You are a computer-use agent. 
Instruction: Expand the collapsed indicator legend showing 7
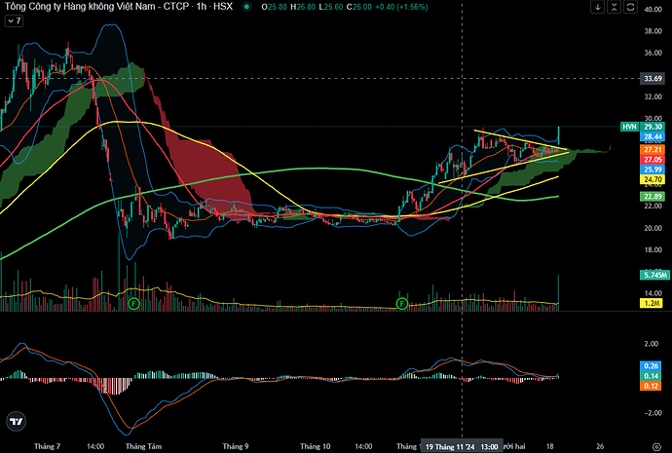14,20
